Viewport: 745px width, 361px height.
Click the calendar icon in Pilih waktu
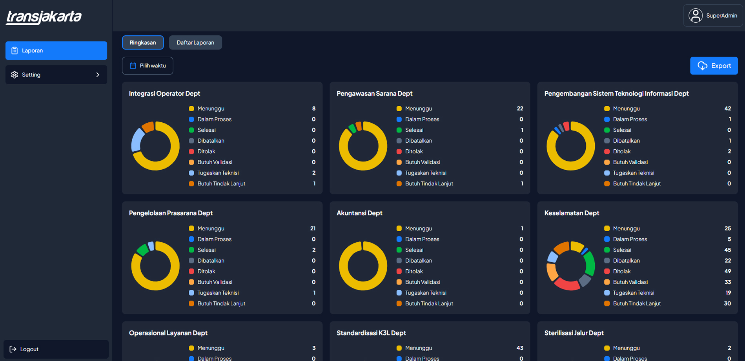pos(133,66)
